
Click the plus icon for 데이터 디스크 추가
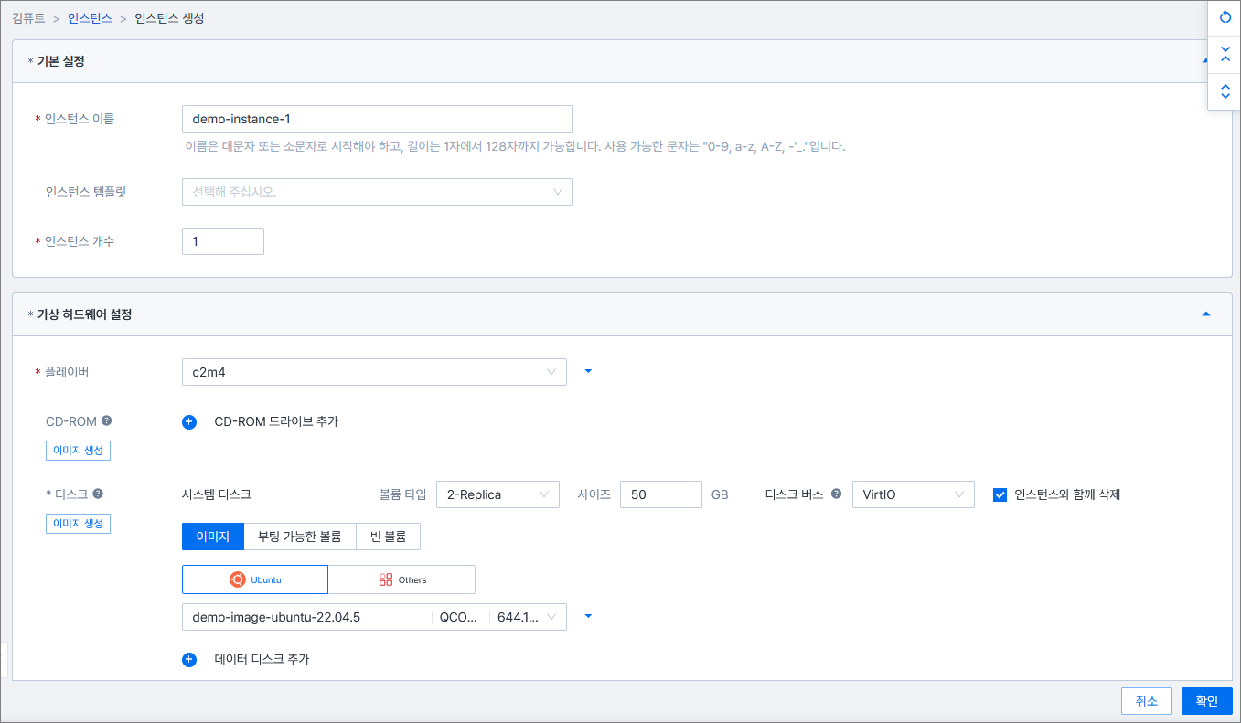(x=189, y=659)
